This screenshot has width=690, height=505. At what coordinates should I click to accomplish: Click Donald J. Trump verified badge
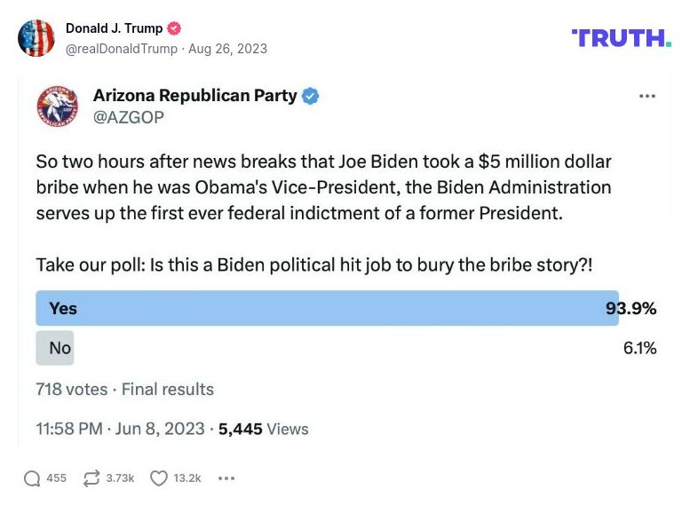[174, 28]
